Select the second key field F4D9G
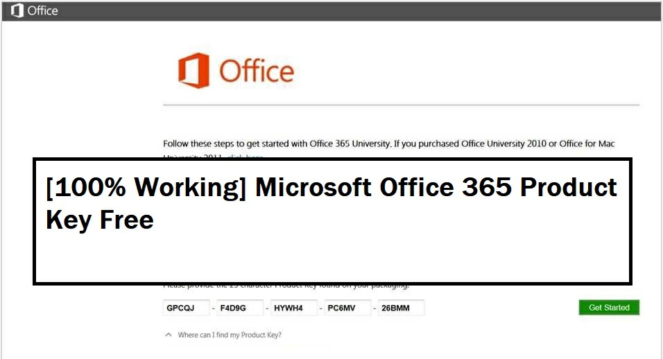 pyautogui.click(x=240, y=308)
